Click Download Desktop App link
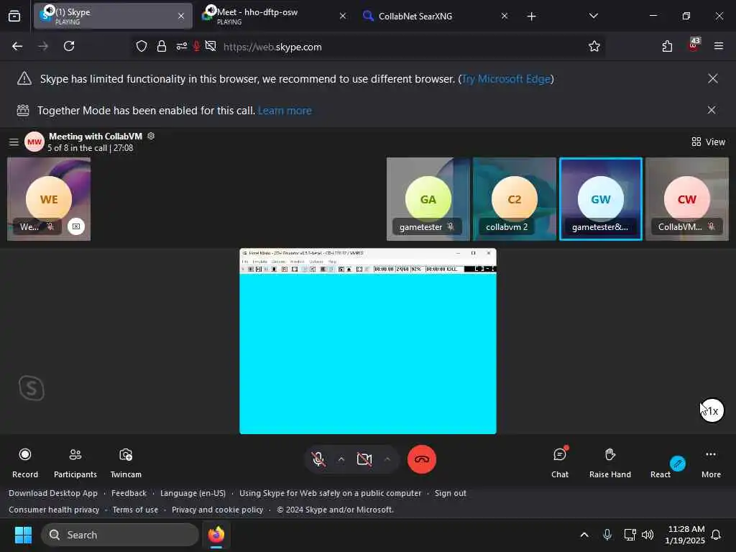This screenshot has height=552, width=736. (x=53, y=493)
